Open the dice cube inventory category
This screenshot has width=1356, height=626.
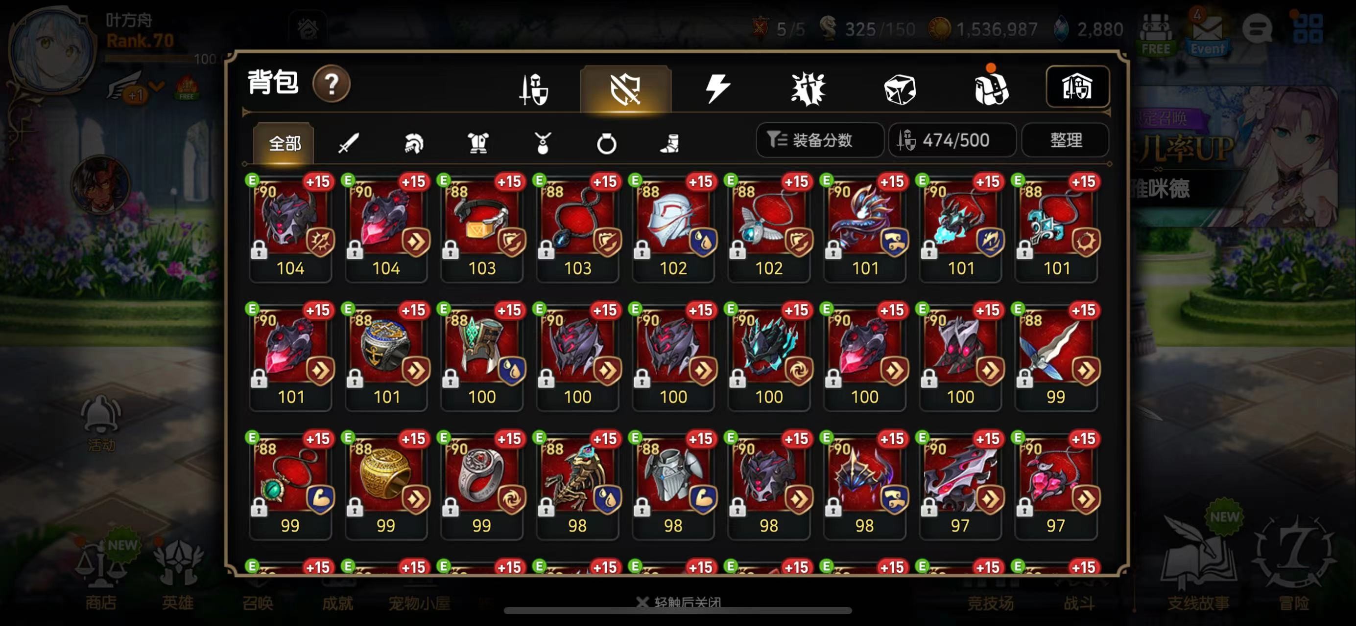click(900, 89)
